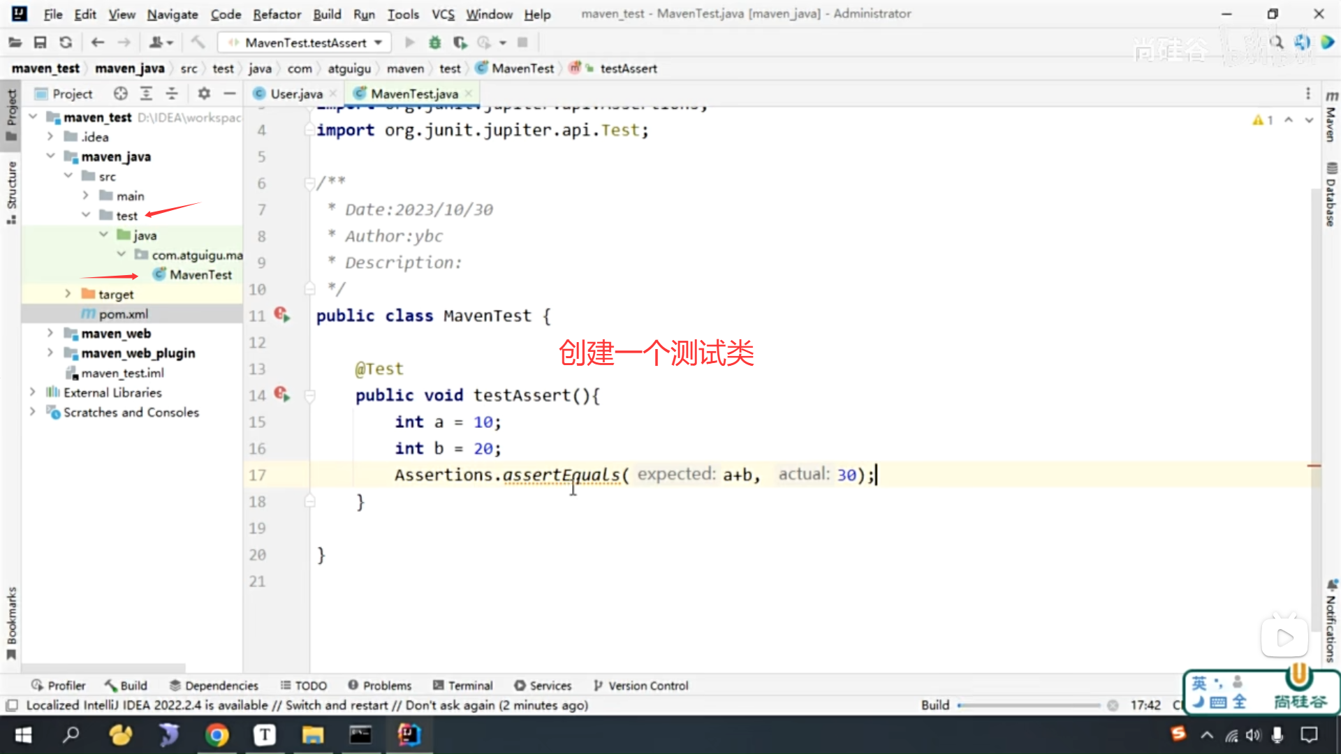
Task: Open the Refactor menu
Action: coord(277,14)
